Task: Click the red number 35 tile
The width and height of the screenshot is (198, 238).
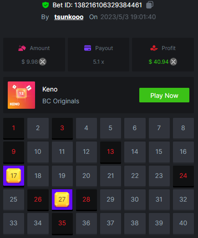Action: pos(62,223)
